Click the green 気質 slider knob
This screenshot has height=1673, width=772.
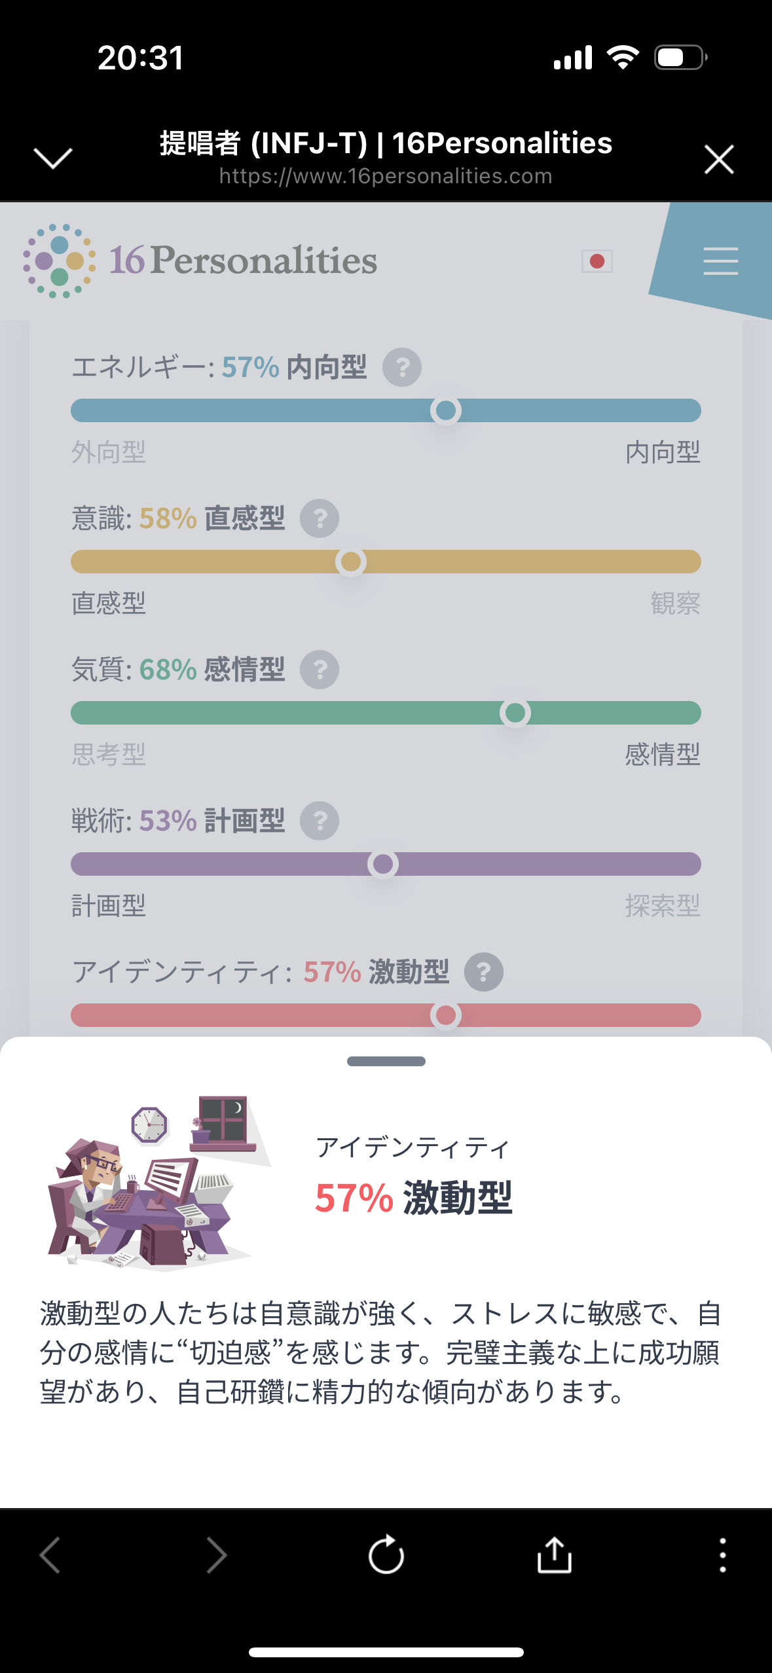(x=515, y=713)
